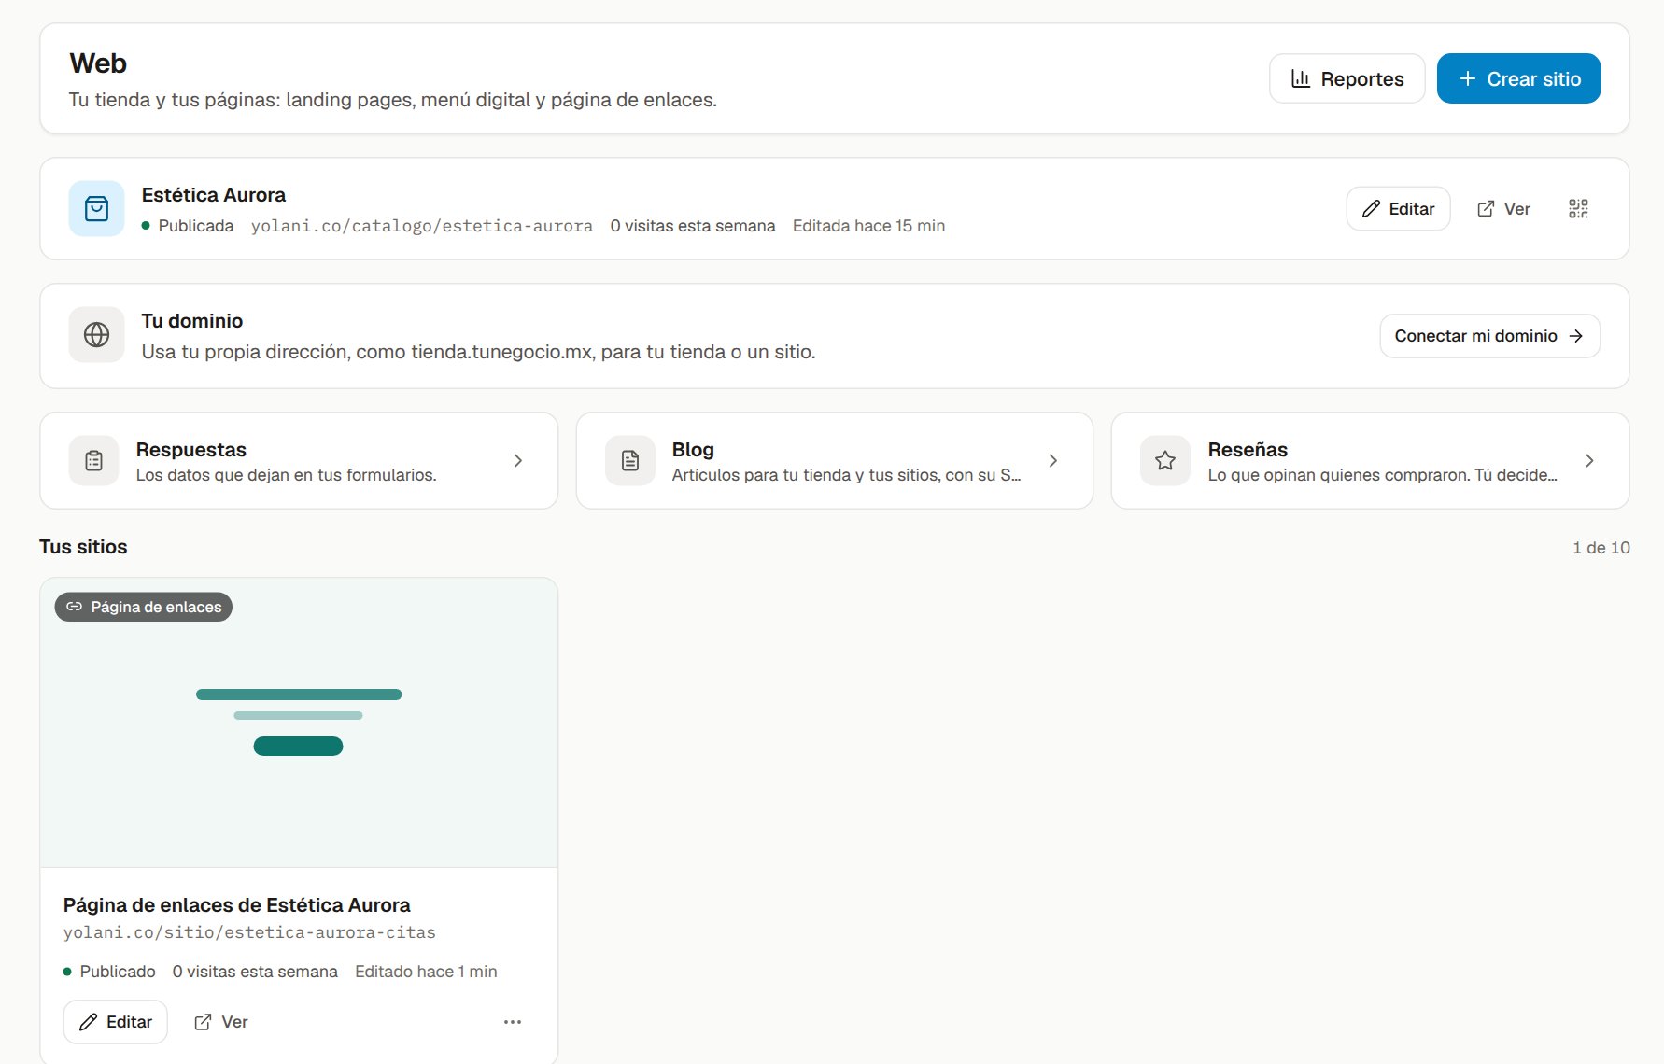Click the 'Editado hace 1 min' text
Viewport: 1664px width, 1064px height.
tap(426, 972)
